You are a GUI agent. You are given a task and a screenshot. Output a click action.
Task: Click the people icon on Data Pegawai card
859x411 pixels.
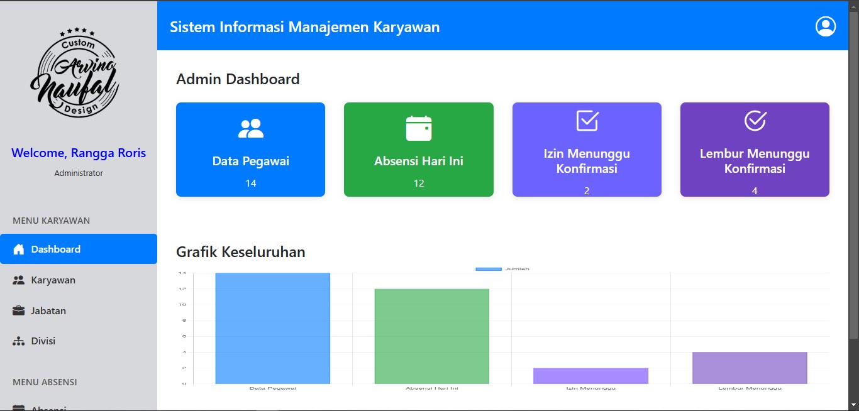coord(251,128)
